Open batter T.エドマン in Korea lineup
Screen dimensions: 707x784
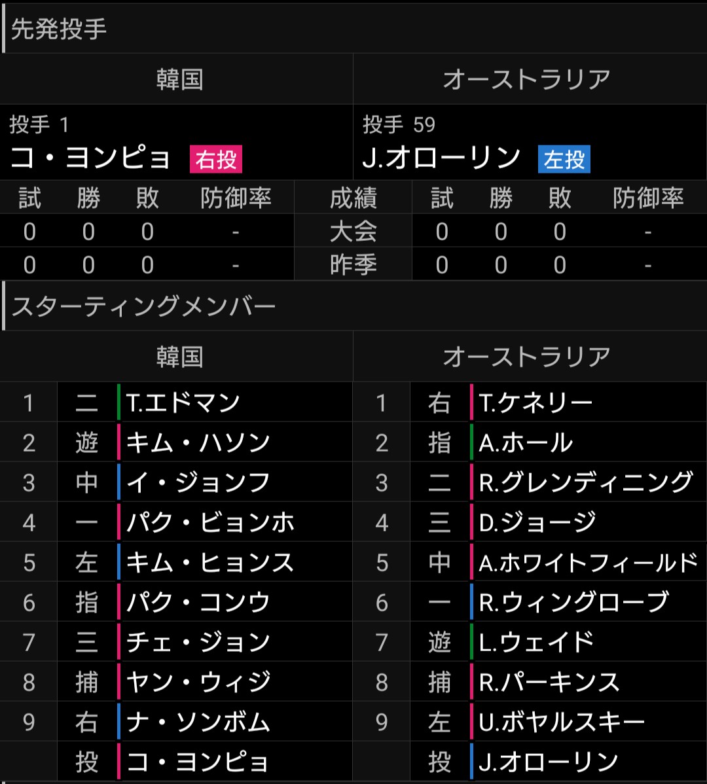coord(183,402)
